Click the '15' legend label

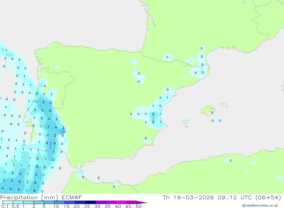coord(66,206)
